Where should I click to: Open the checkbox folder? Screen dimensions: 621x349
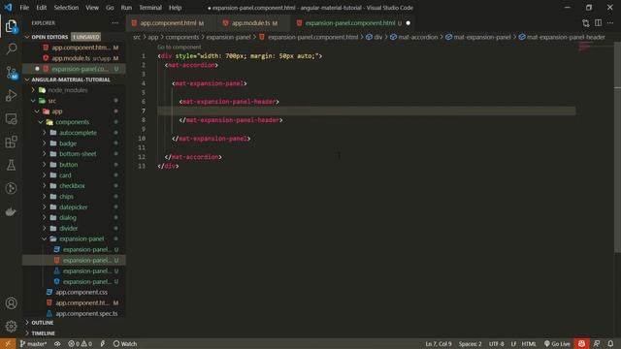pyautogui.click(x=72, y=185)
